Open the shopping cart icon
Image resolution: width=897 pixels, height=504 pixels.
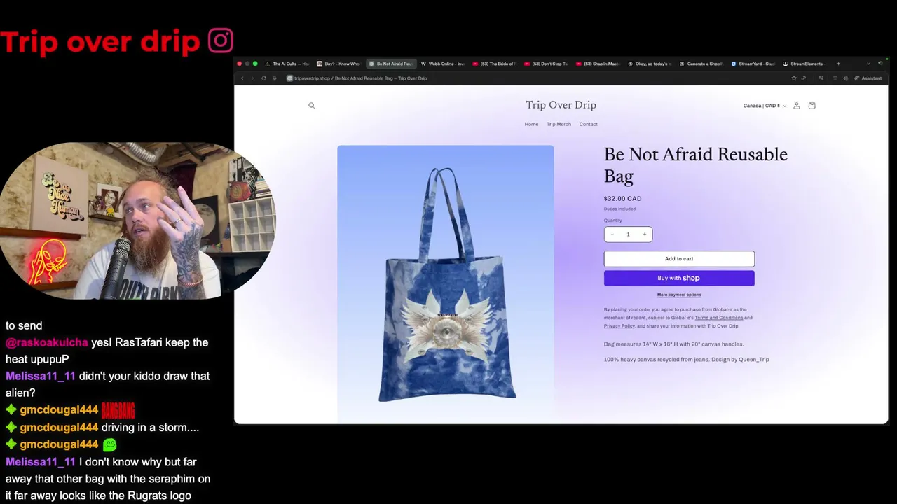point(812,106)
